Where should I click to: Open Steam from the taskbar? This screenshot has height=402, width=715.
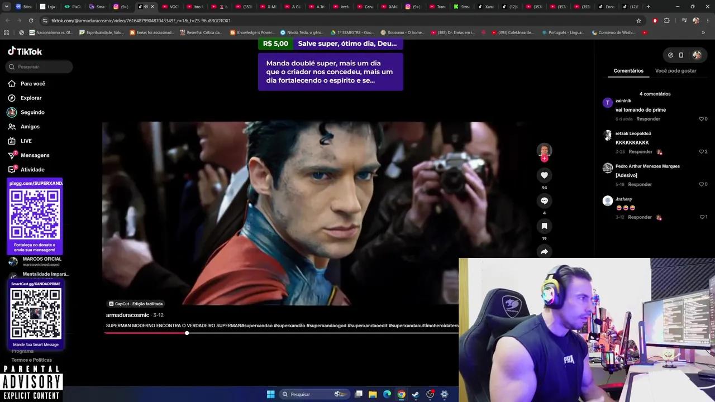point(416,394)
